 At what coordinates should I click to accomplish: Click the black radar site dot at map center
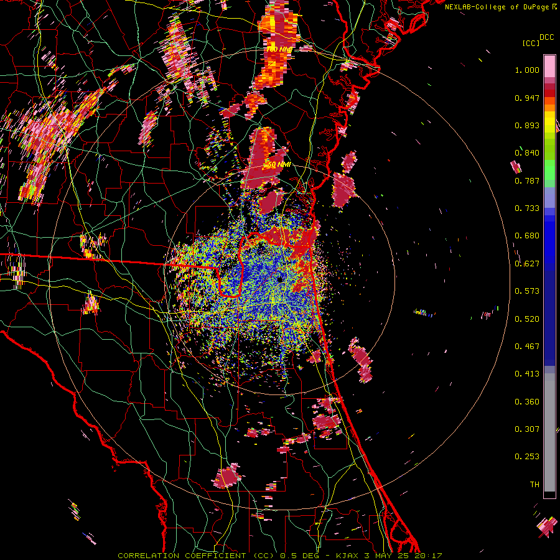pyautogui.click(x=281, y=279)
